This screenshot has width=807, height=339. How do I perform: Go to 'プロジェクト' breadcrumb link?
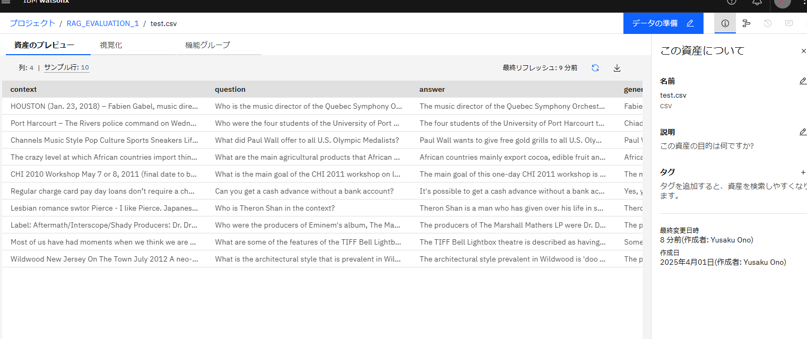32,23
